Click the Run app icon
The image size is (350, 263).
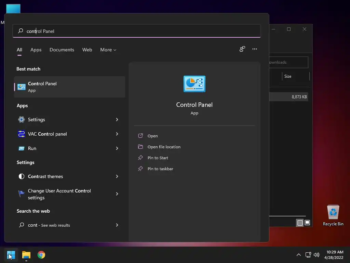[x=22, y=148]
